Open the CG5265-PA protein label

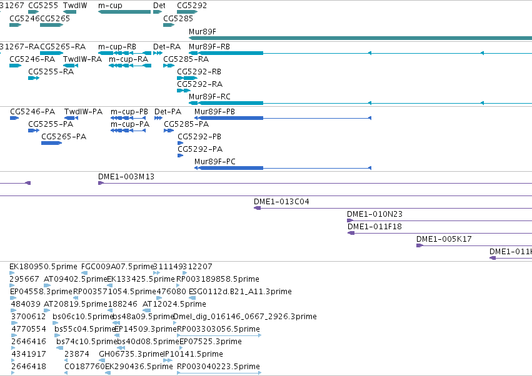coord(64,137)
